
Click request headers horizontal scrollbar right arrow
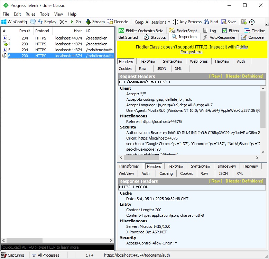pos(257,158)
